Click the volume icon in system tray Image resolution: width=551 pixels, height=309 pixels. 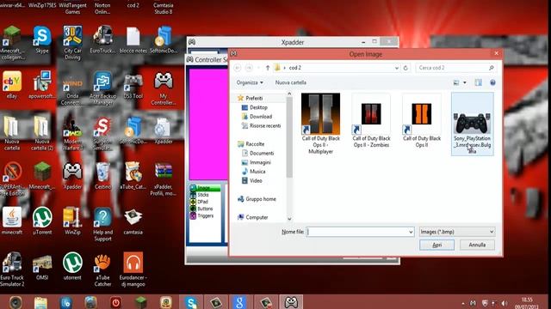504,303
